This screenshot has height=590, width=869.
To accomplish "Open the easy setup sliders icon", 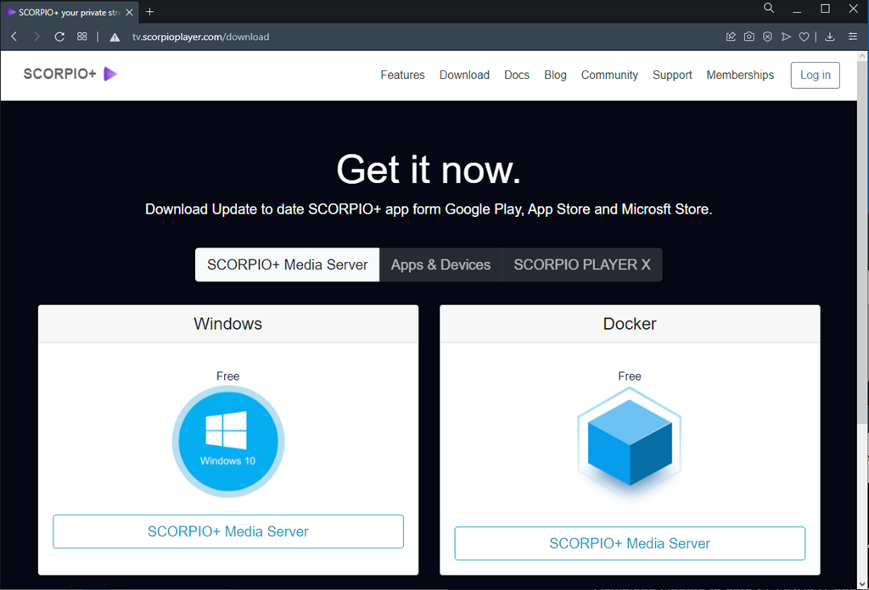I will pyautogui.click(x=853, y=36).
